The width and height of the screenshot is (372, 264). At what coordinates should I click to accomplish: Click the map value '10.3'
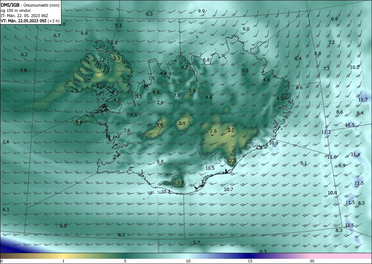(166, 192)
